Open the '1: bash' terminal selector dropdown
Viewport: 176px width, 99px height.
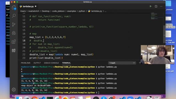click(x=122, y=63)
